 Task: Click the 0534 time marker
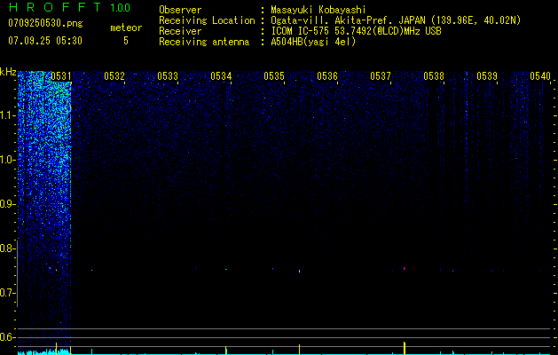[x=221, y=76]
